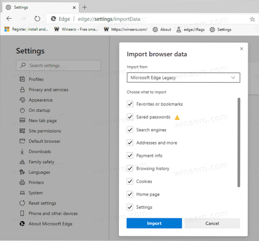This screenshot has height=241, width=259.
Task: Uncheck Favorites or bookmarks checkbox
Action: pos(130,104)
